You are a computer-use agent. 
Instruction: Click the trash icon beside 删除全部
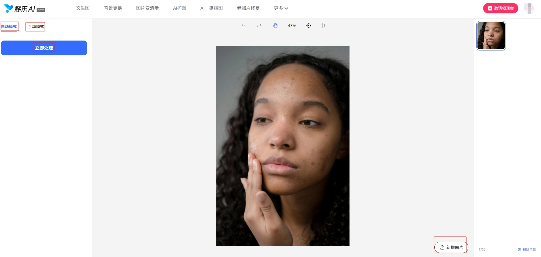coord(519,249)
